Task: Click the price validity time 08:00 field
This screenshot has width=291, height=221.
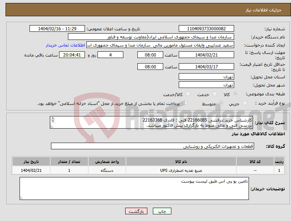Action: point(150,67)
